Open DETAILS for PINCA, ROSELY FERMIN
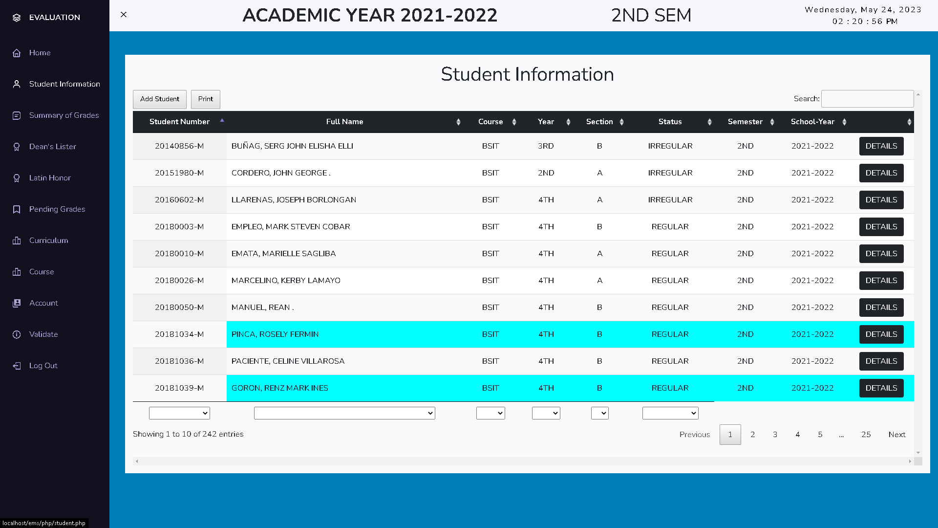Screen dimensions: 938x528 pos(881,334)
